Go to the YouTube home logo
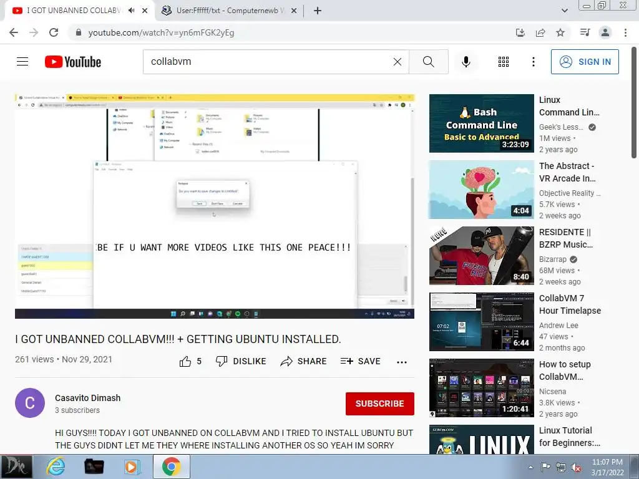The height and width of the screenshot is (479, 639). tap(73, 62)
